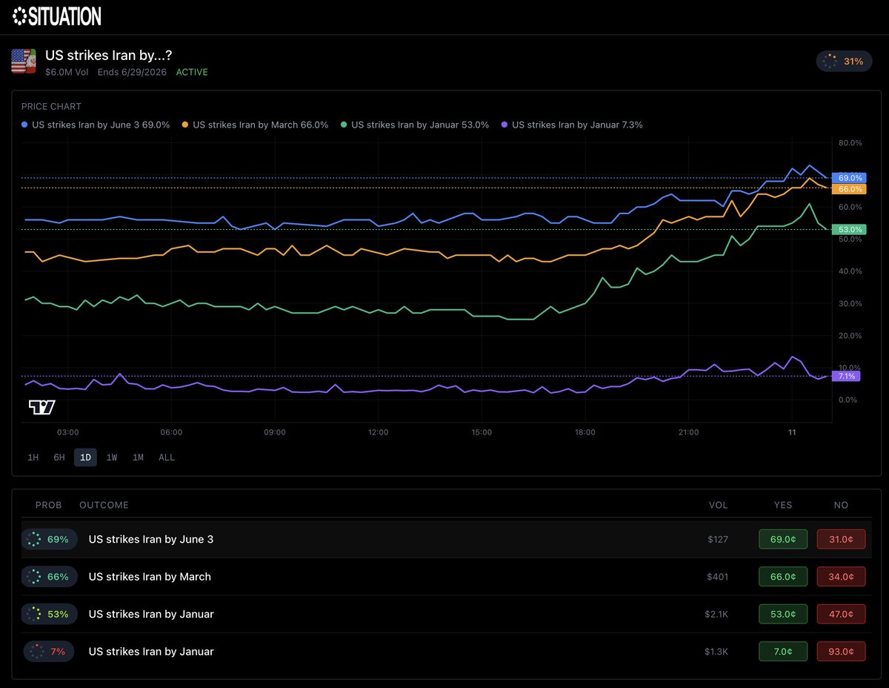The width and height of the screenshot is (889, 688).
Task: Open the 'US strikes Iran by June 3' outcome row
Action: (444, 539)
